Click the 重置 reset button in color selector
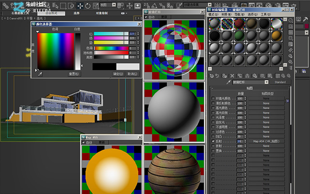The height and width of the screenshot is (194, 310). point(74,74)
